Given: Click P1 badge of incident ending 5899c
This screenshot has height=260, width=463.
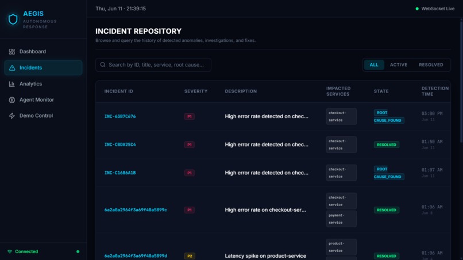Looking at the screenshot, I should (x=189, y=210).
